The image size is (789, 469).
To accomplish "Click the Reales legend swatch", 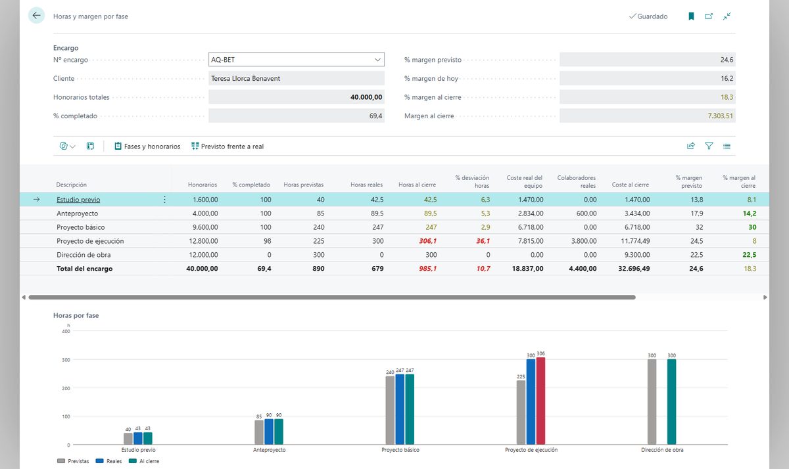I will (x=100, y=461).
